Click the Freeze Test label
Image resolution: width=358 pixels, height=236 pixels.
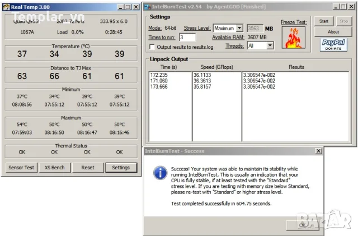[294, 22]
